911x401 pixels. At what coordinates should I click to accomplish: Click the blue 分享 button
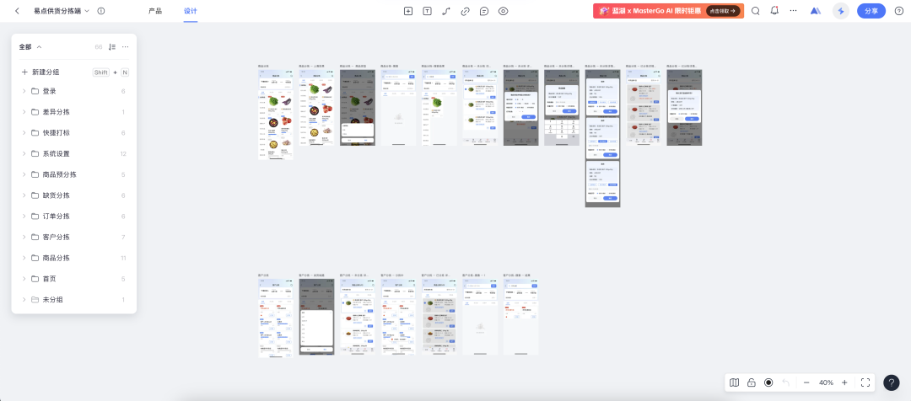(x=871, y=11)
